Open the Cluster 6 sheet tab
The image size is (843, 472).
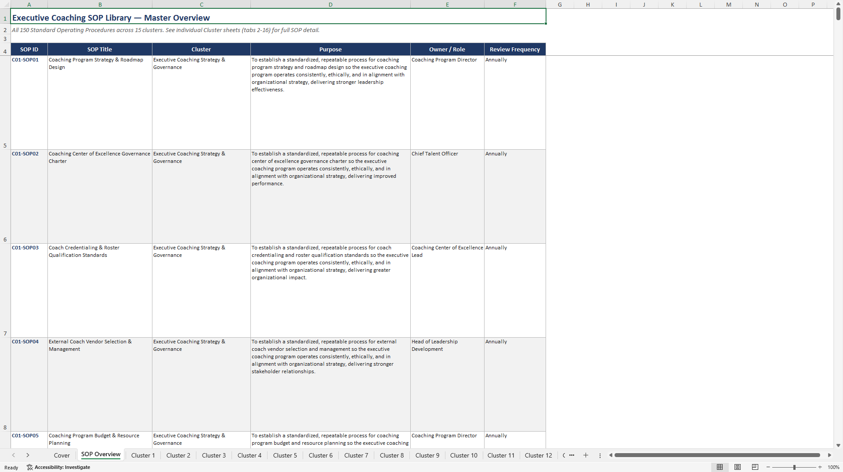pyautogui.click(x=321, y=455)
